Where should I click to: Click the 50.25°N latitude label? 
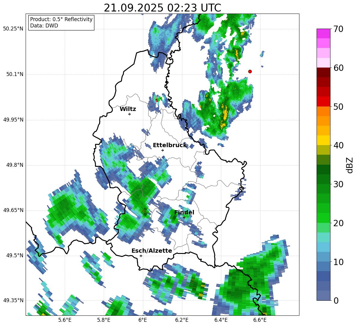[13, 29]
